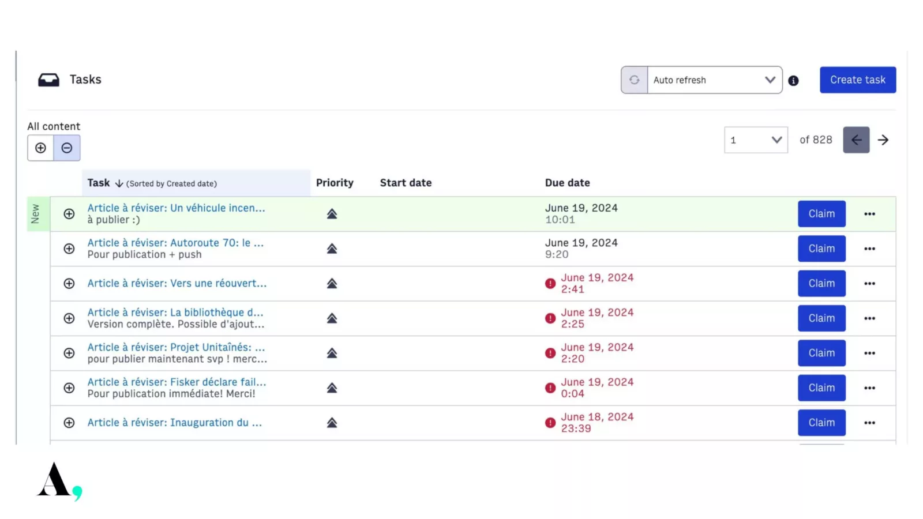923x519 pixels.
Task: Expand all content with the plus button
Action: click(40, 148)
